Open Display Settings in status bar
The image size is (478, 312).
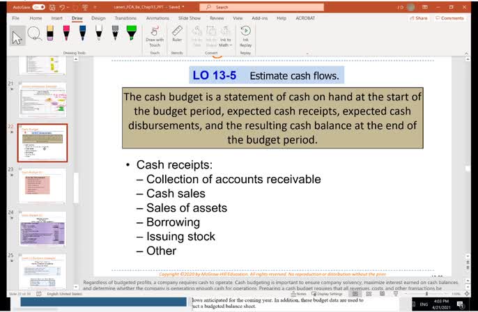click(327, 294)
